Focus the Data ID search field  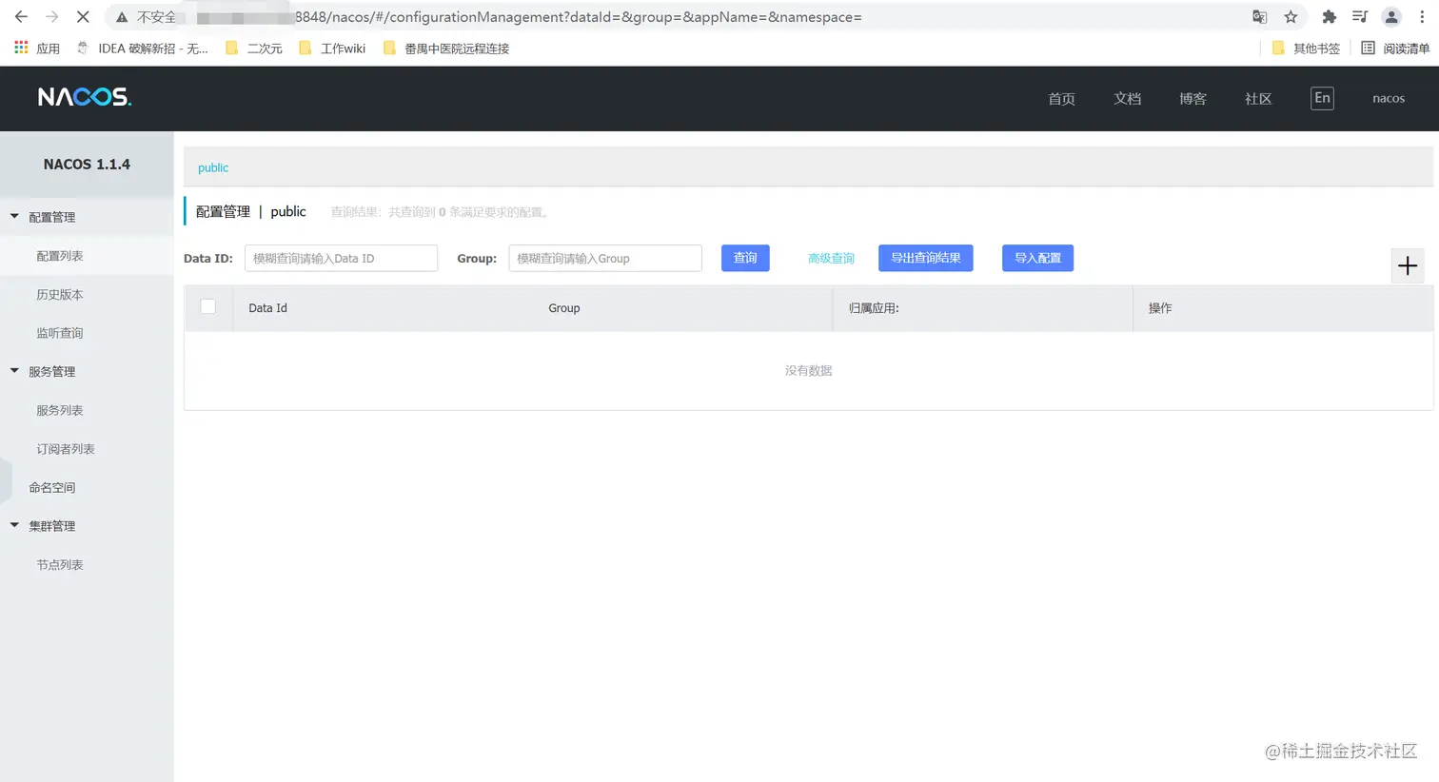(x=341, y=258)
